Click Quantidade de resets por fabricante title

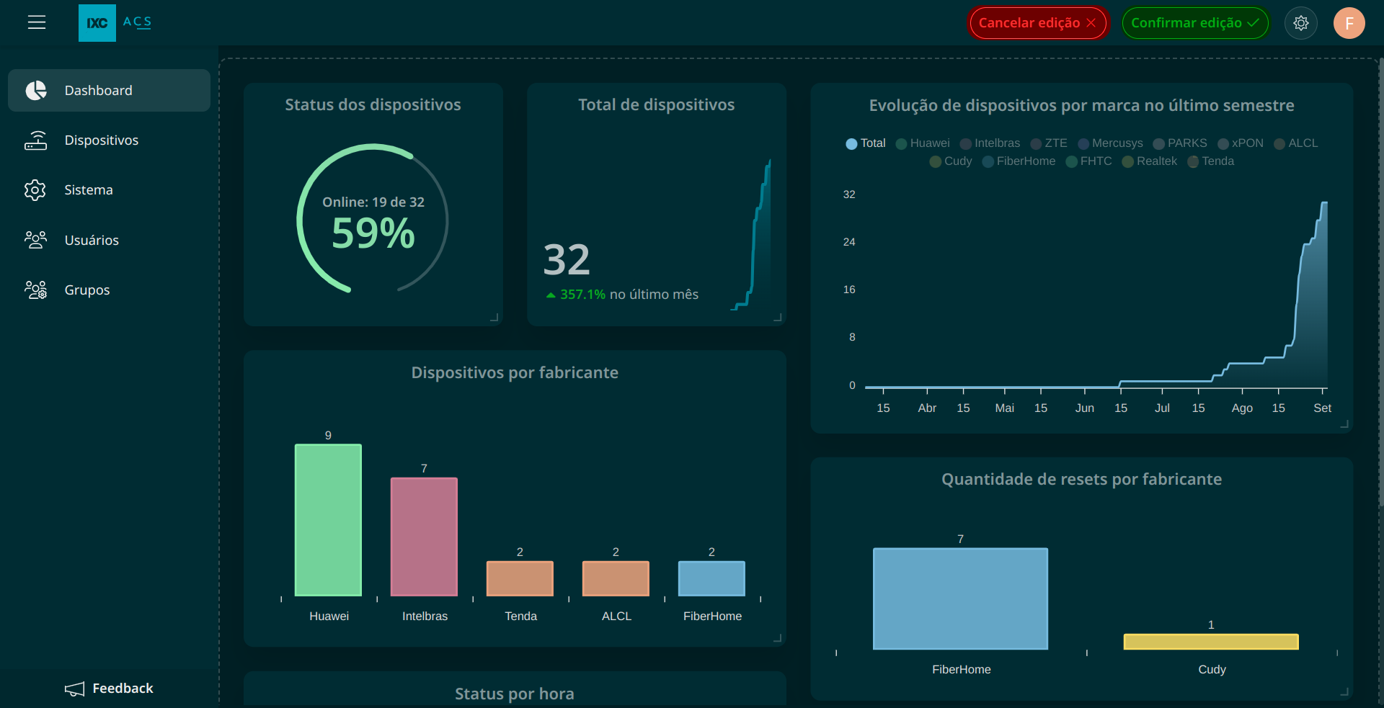(x=1081, y=480)
